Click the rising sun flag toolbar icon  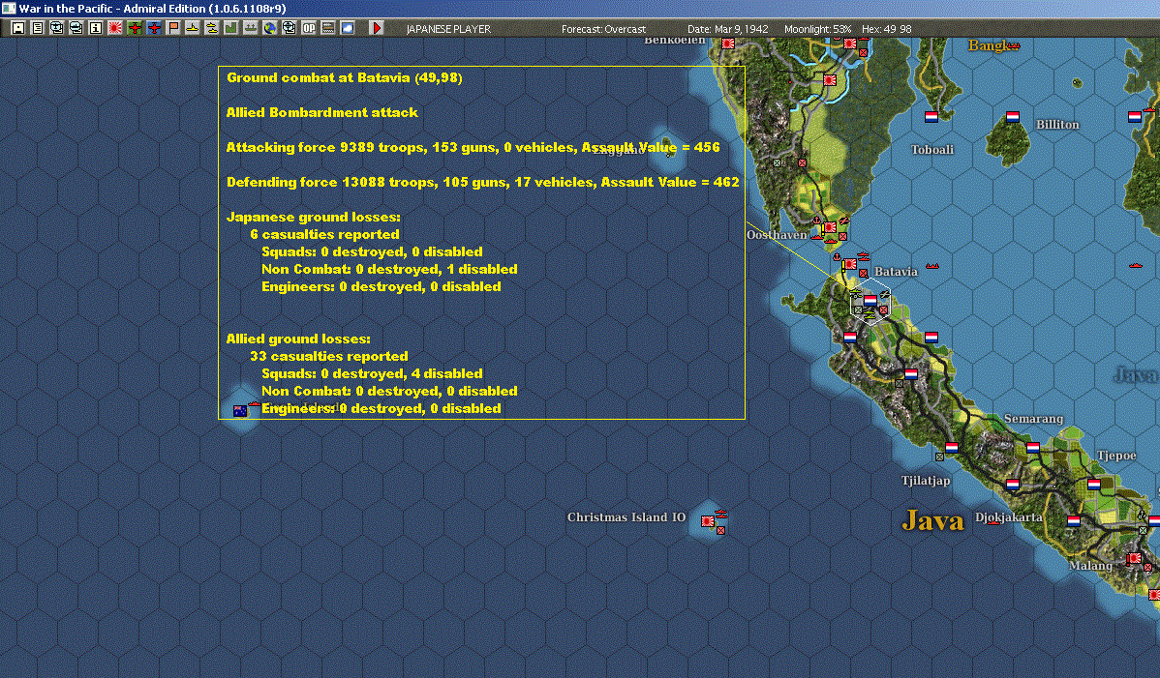click(114, 28)
